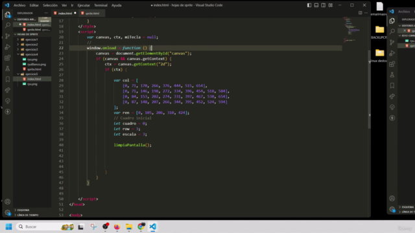Click the editor vertical scrollbar
415x233 pixels.
(369, 89)
